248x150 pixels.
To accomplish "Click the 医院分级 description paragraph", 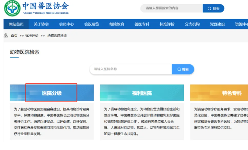I will pos(52,121).
